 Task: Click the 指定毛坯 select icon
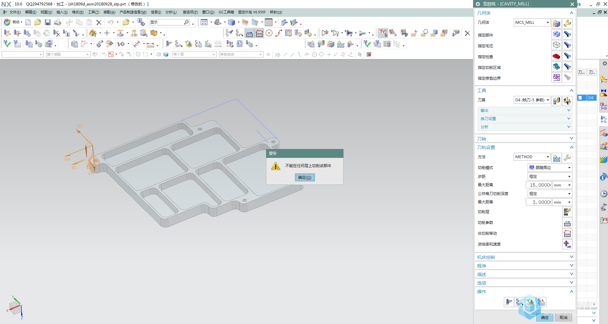(556, 45)
